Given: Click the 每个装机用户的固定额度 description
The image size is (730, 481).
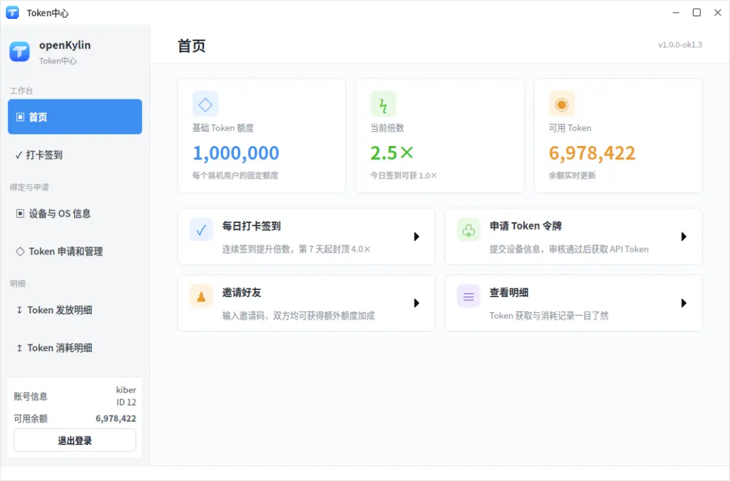Looking at the screenshot, I should tap(236, 176).
